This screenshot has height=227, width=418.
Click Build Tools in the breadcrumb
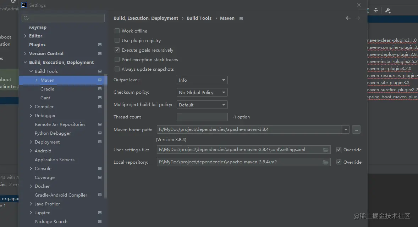point(199,18)
